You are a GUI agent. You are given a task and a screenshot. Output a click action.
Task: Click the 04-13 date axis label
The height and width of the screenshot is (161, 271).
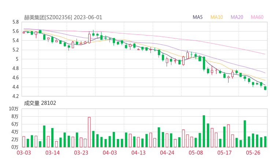pyautogui.click(x=138, y=153)
